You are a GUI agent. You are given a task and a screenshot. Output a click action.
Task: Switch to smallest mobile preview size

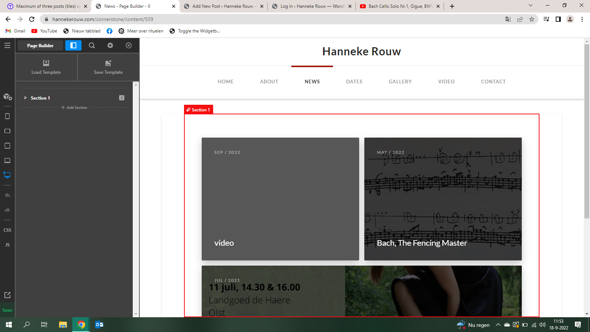pos(7,116)
